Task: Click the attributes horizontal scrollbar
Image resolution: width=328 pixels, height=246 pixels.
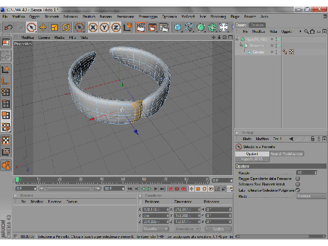Action: click(x=281, y=236)
